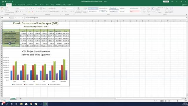Toggle Wrap Text option

point(52,9)
